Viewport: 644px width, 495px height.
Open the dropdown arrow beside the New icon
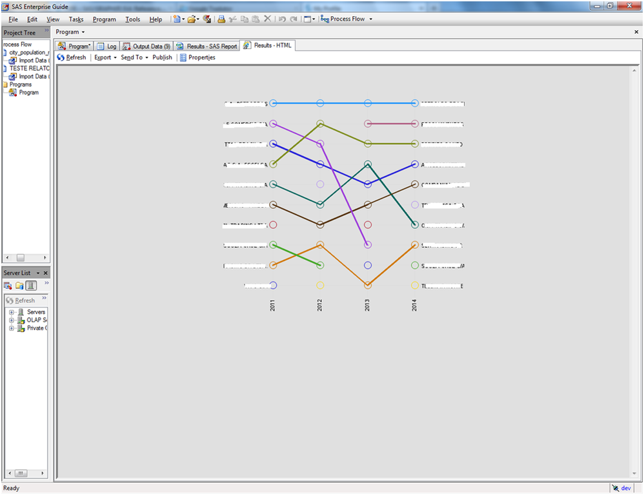click(x=183, y=19)
